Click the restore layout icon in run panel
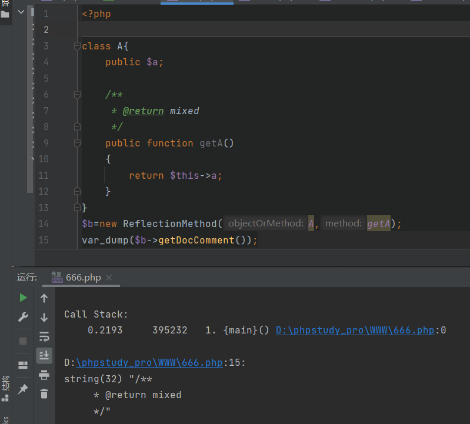This screenshot has width=470, height=424. [23, 365]
